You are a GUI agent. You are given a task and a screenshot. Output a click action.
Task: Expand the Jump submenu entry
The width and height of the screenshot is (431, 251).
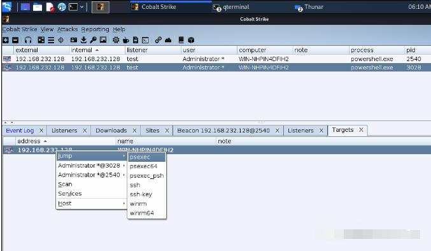point(92,156)
